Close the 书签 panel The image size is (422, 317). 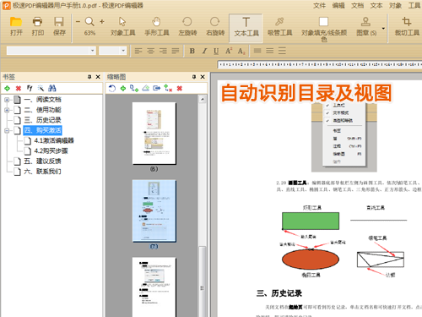(98, 77)
